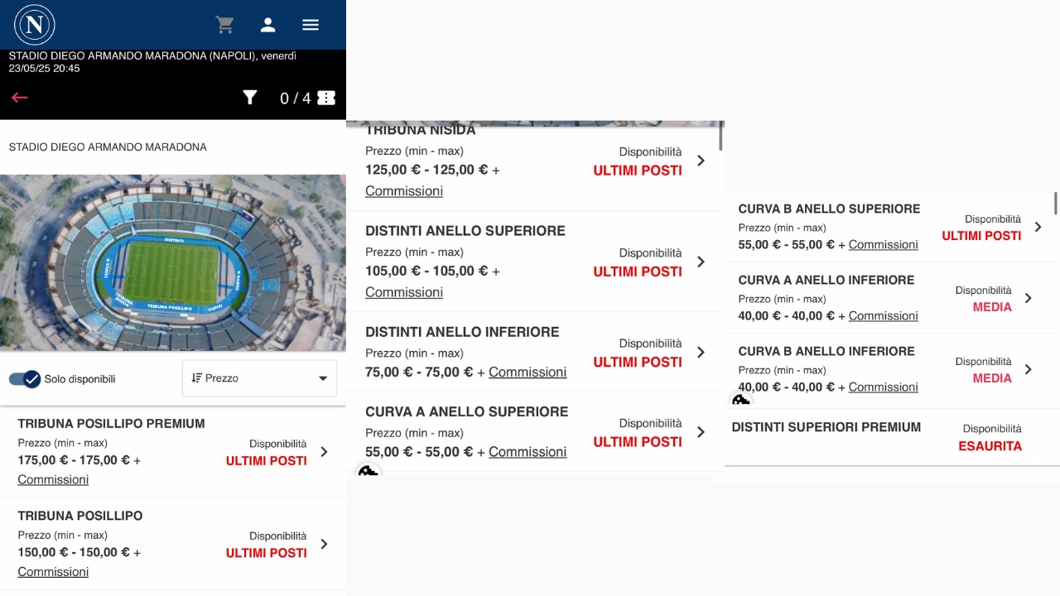1060x596 pixels.
Task: Expand Curva B Anello Superiore chevron
Action: point(1038,227)
